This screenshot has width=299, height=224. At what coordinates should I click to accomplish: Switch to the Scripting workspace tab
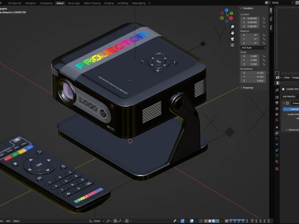pos(109,3)
